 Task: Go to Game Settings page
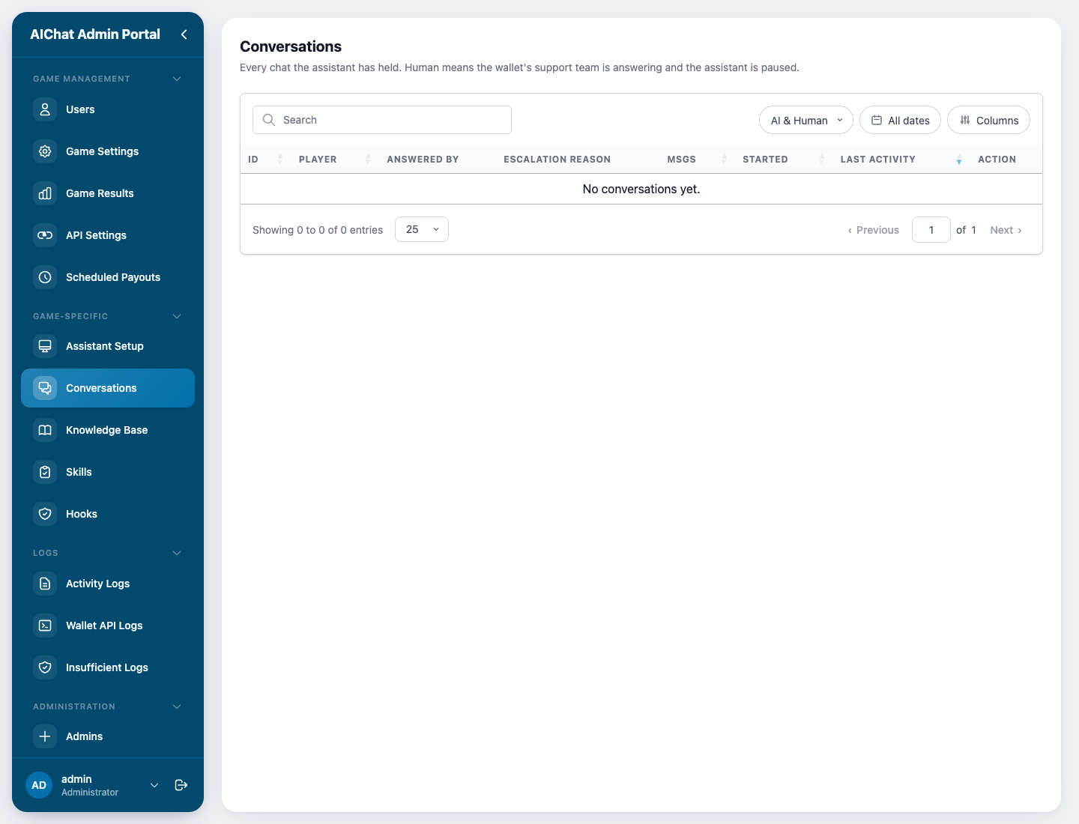tap(108, 151)
